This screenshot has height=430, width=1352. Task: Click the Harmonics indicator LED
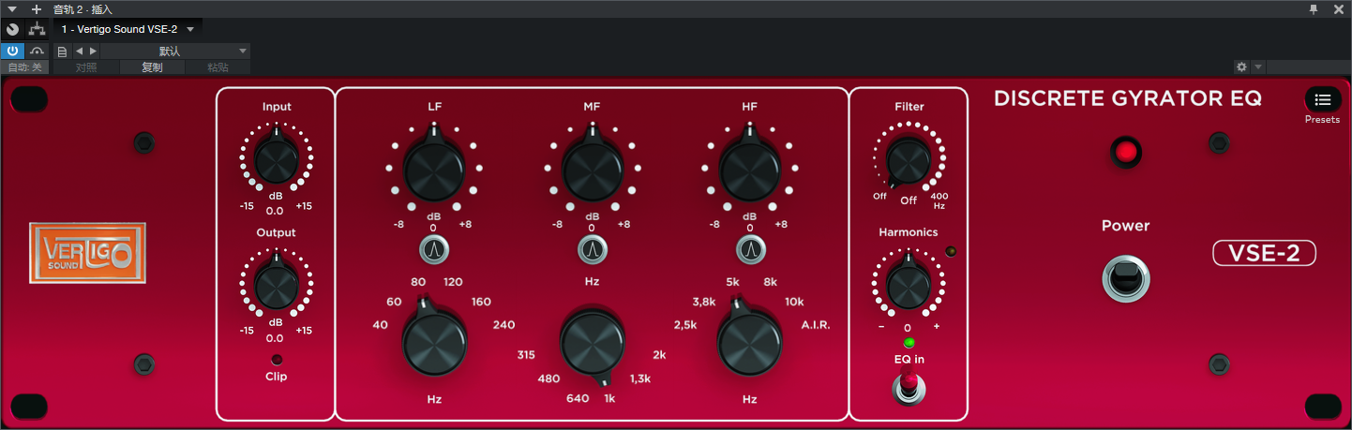[x=953, y=252]
